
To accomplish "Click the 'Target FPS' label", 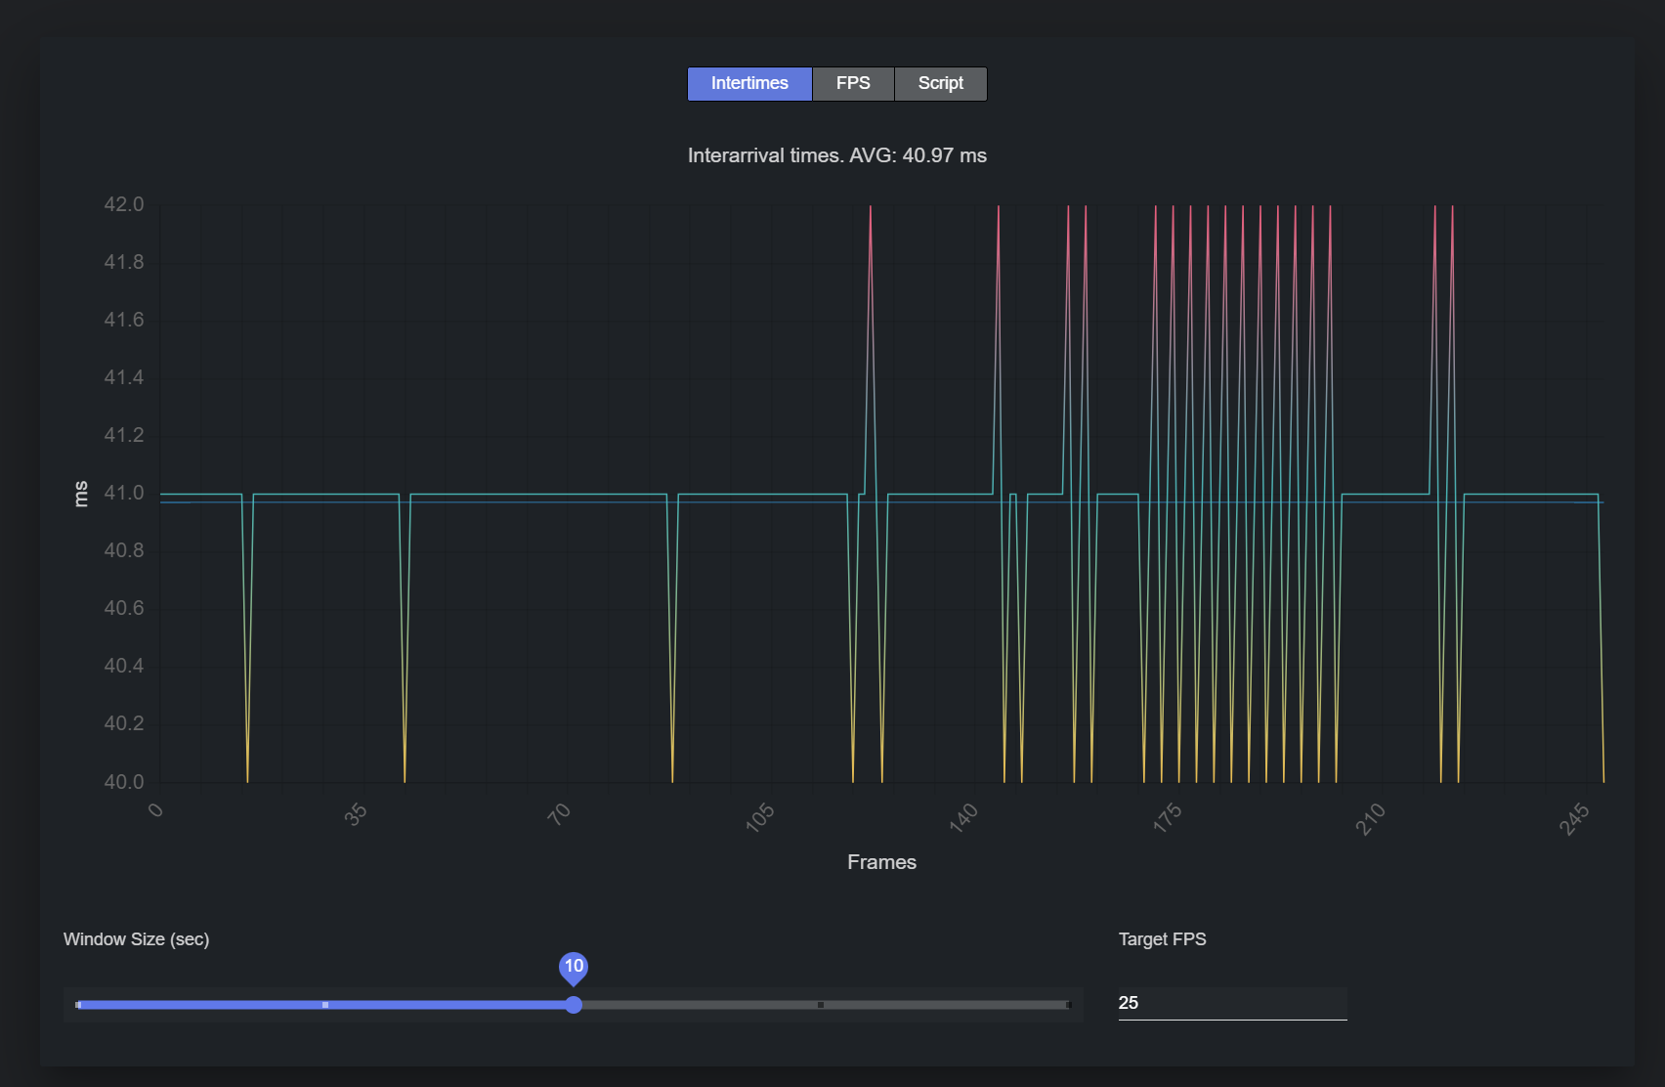I will pos(1162,939).
